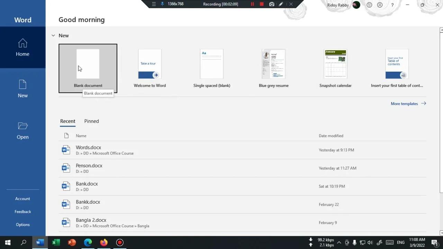This screenshot has height=249, width=443.
Task: Launch Microsoft Edge from the taskbar
Action: pos(88,242)
